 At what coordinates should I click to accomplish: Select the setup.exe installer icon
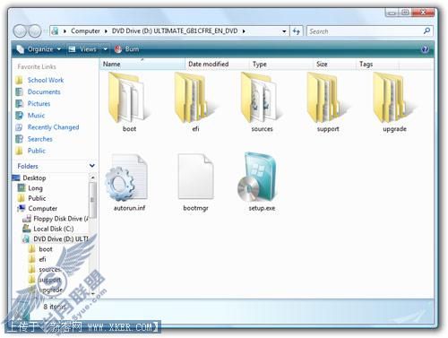click(x=258, y=177)
